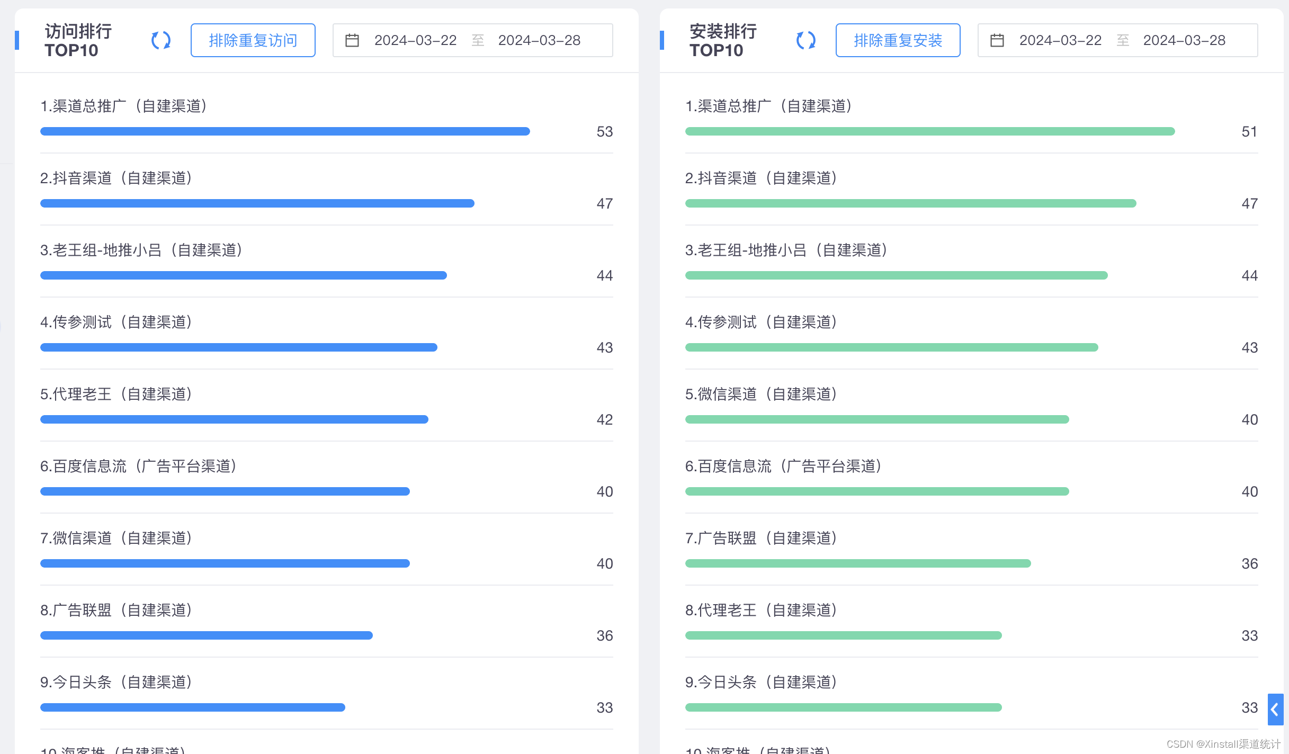1289x754 pixels.
Task: Select visit row 3.老王组-地推小吕
Action: coord(327,262)
